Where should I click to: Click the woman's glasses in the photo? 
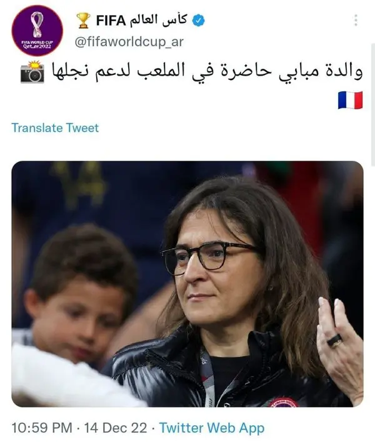(x=210, y=256)
